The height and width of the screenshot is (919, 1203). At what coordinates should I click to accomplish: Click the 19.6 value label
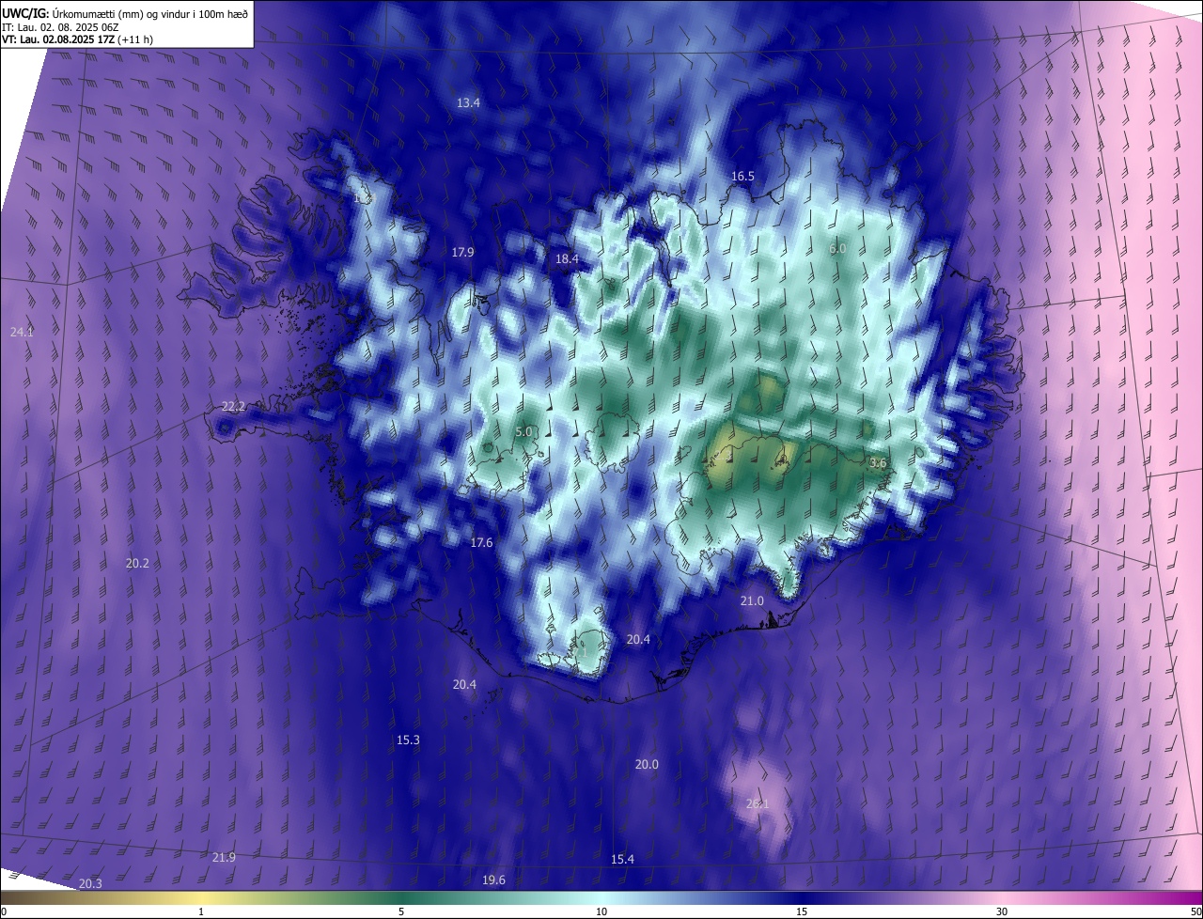tap(493, 880)
